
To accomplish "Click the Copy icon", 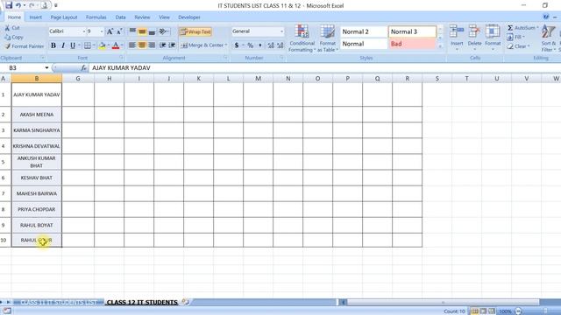I will tap(7, 37).
